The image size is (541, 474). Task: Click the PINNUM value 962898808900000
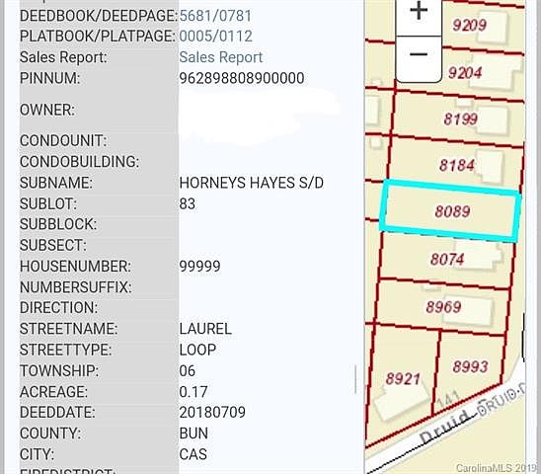242,78
